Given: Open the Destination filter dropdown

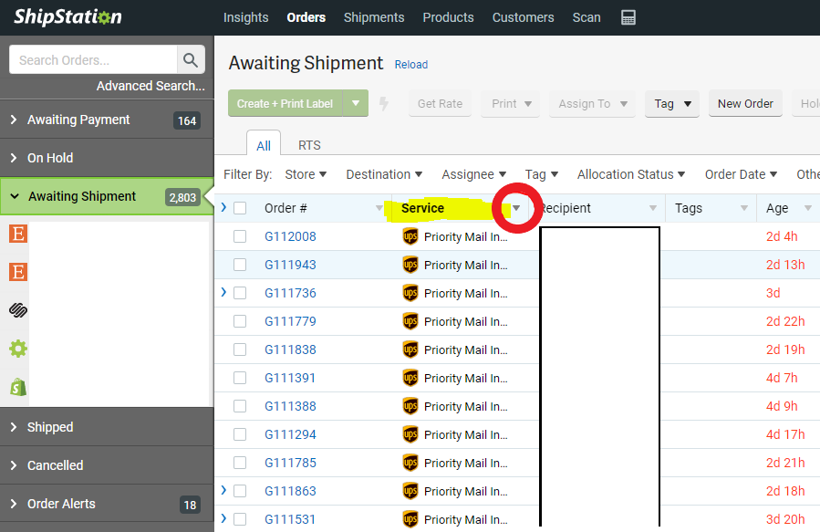Looking at the screenshot, I should (384, 174).
